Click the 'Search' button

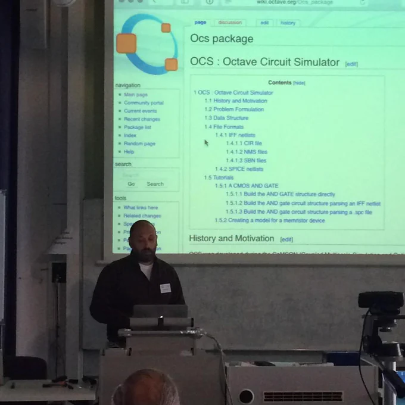pyautogui.click(x=155, y=184)
